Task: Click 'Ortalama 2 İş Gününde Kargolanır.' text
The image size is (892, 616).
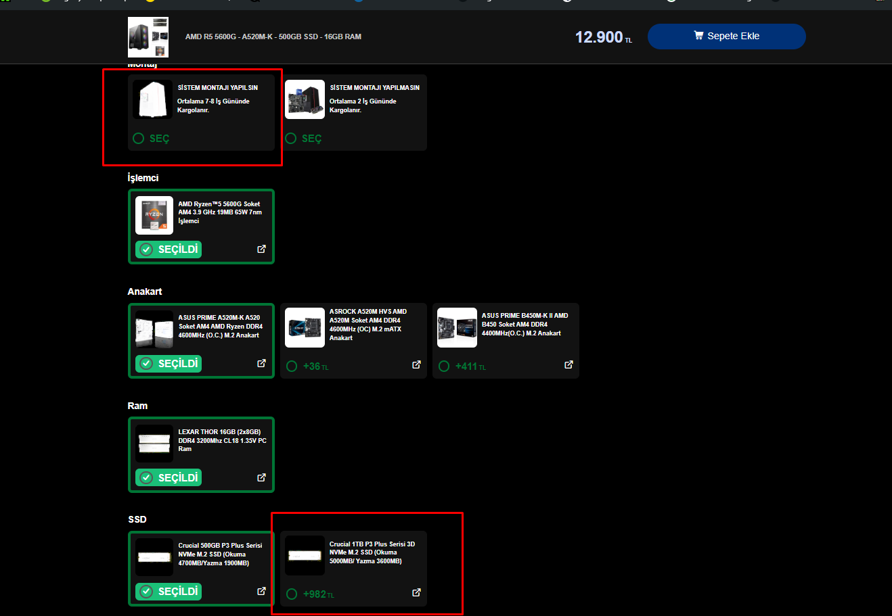Action: click(x=363, y=105)
